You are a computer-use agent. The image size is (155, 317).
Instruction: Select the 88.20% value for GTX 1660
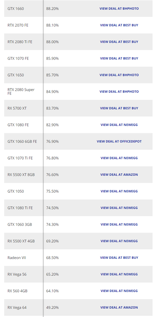pyautogui.click(x=52, y=9)
